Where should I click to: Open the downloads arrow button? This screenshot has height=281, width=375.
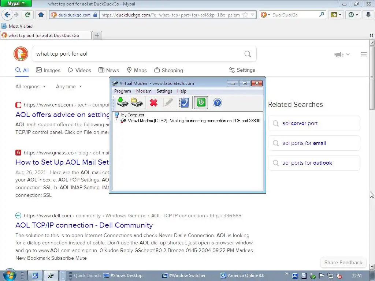(368, 15)
